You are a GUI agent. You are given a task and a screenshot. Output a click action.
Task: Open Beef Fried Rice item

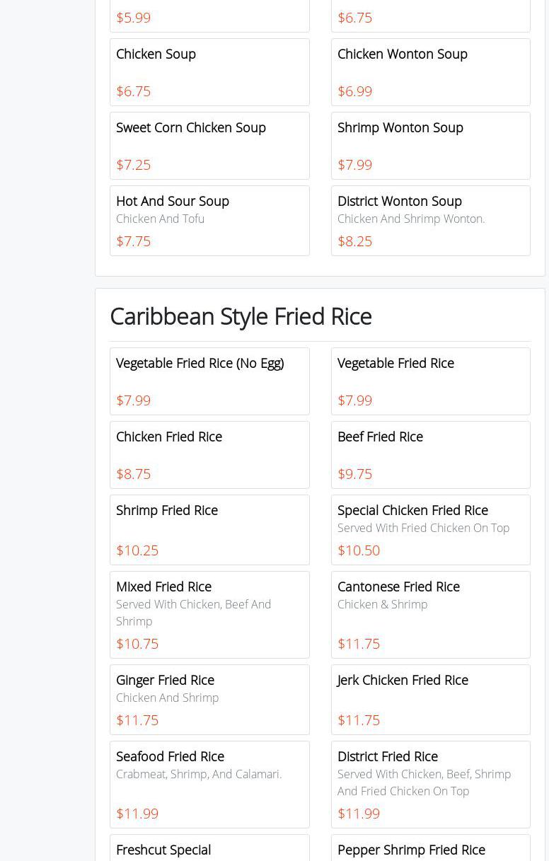coord(430,455)
